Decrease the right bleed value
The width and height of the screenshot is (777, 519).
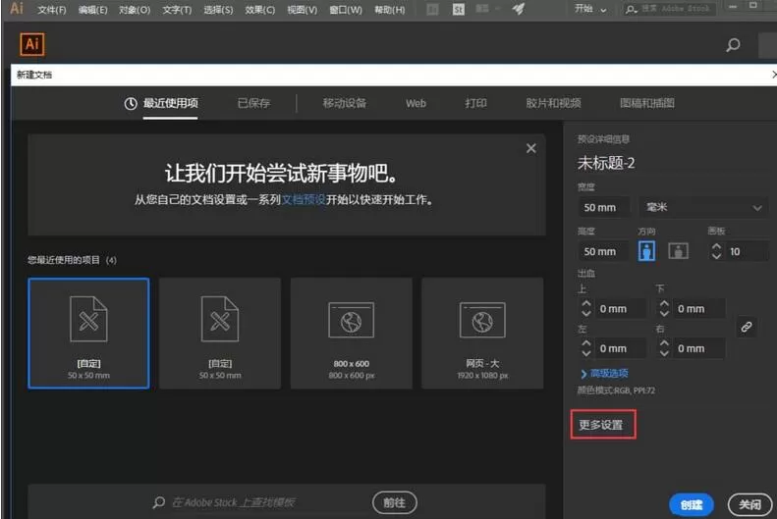(664, 353)
